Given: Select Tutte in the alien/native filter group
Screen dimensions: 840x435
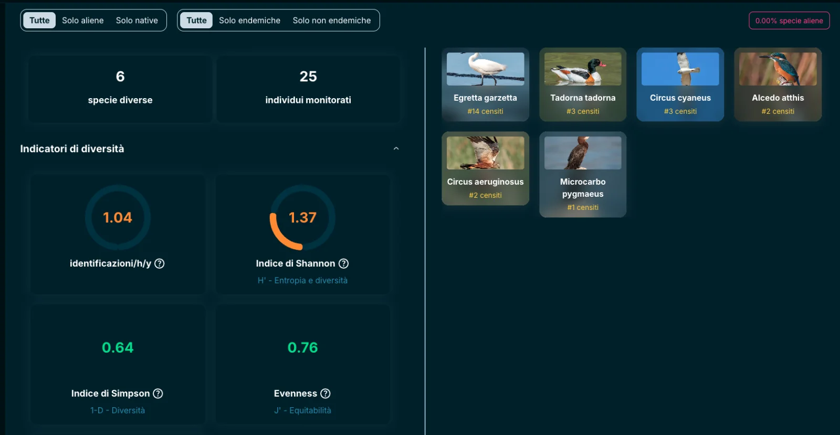Looking at the screenshot, I should 39,20.
